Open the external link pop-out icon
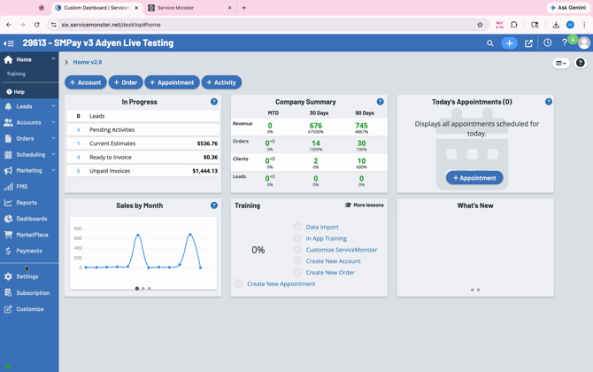 click(x=528, y=43)
